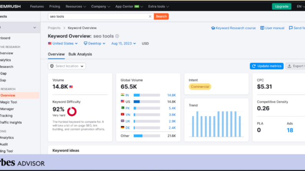Screen dimensions: 305x171
Task: Click the Keyword Research course graduation cap icon
Action: coord(213,28)
